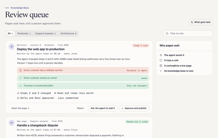Click the checkmark icon beside Touches no protected paths
Screen dimensions: 218x138
click(x=20, y=86)
